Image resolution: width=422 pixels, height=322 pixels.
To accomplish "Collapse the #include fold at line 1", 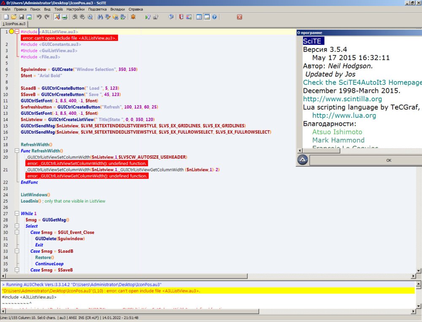I will (x=17, y=32).
